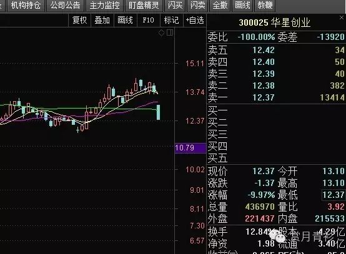
Task: Switch to 主力监控 tab
Action: 104,5
